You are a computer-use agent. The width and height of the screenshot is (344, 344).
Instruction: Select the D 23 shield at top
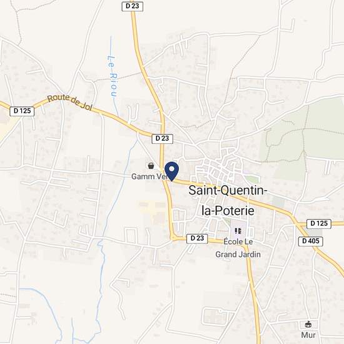[x=133, y=6]
